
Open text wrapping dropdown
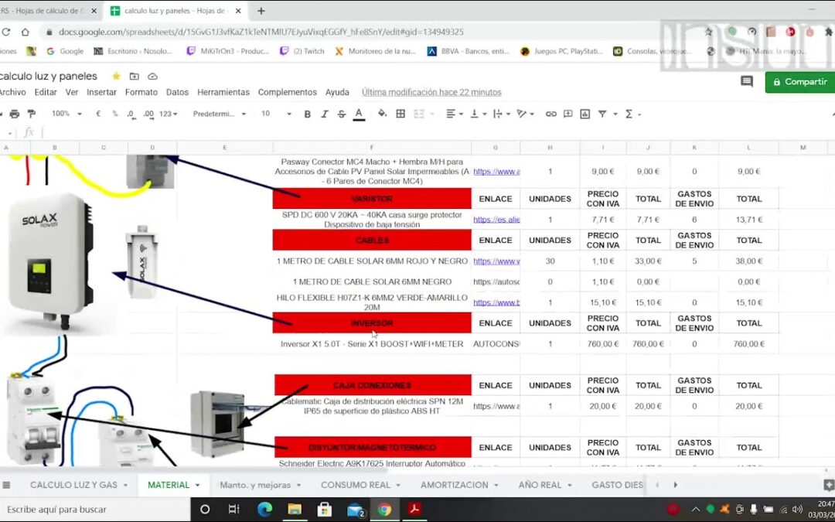[x=502, y=114]
